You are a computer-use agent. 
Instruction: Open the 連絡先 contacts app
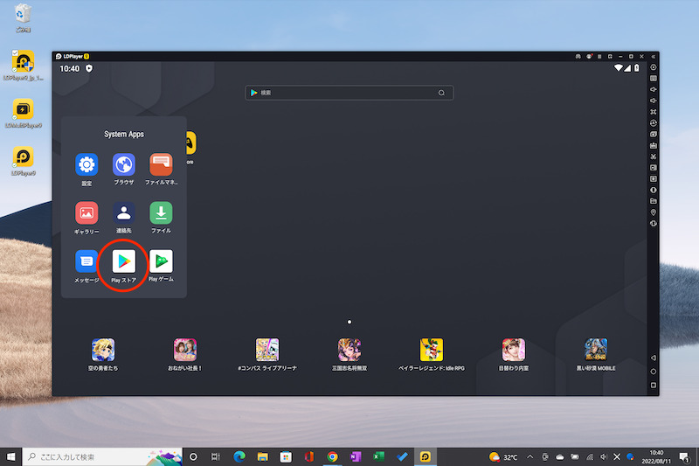point(123,212)
